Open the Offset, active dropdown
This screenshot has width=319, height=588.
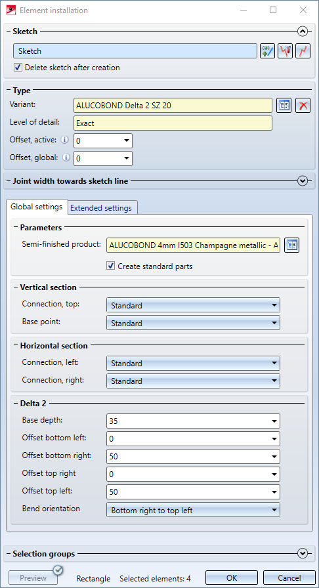pos(127,141)
